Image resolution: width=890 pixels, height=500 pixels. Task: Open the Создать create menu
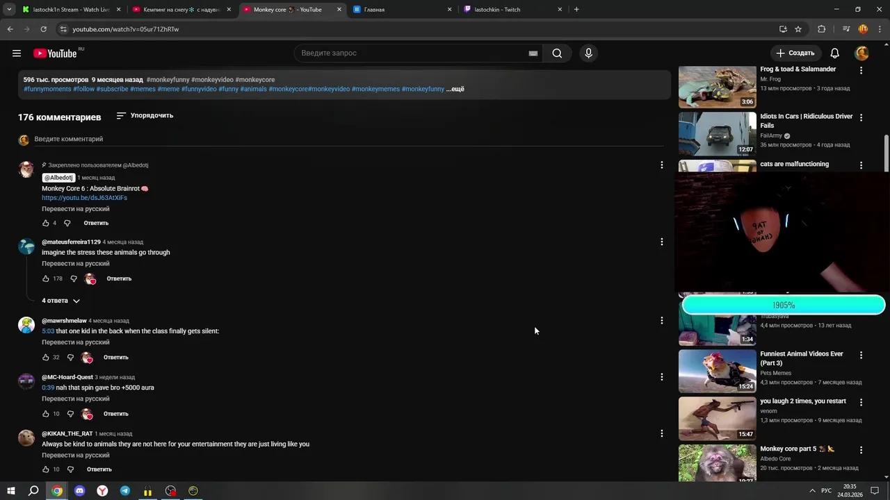[795, 53]
